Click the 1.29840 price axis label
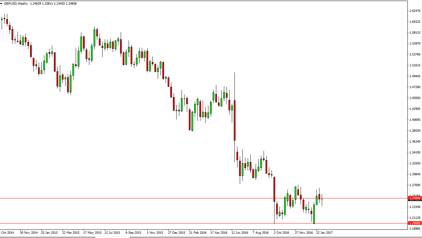The image size is (422, 238). [x=415, y=174]
